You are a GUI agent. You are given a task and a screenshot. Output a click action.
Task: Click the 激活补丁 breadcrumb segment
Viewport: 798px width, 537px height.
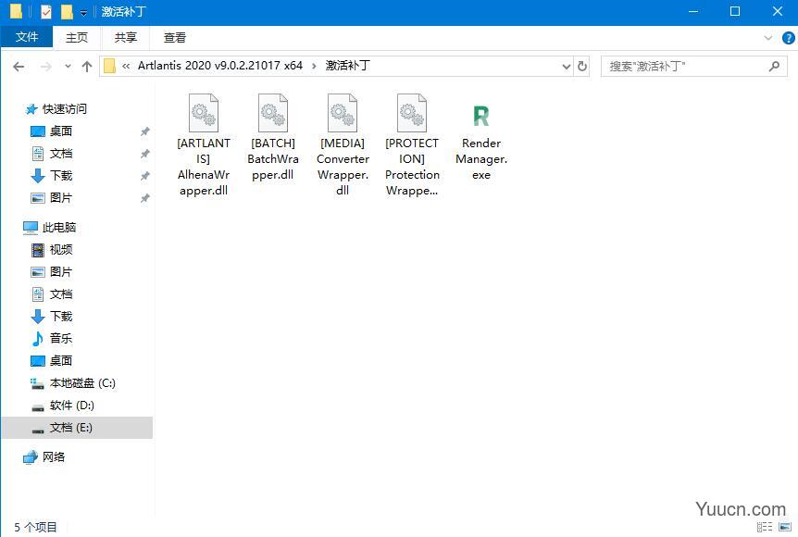point(347,66)
